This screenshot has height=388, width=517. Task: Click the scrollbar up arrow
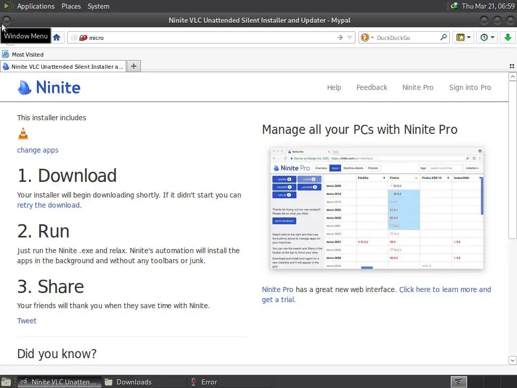[x=512, y=77]
